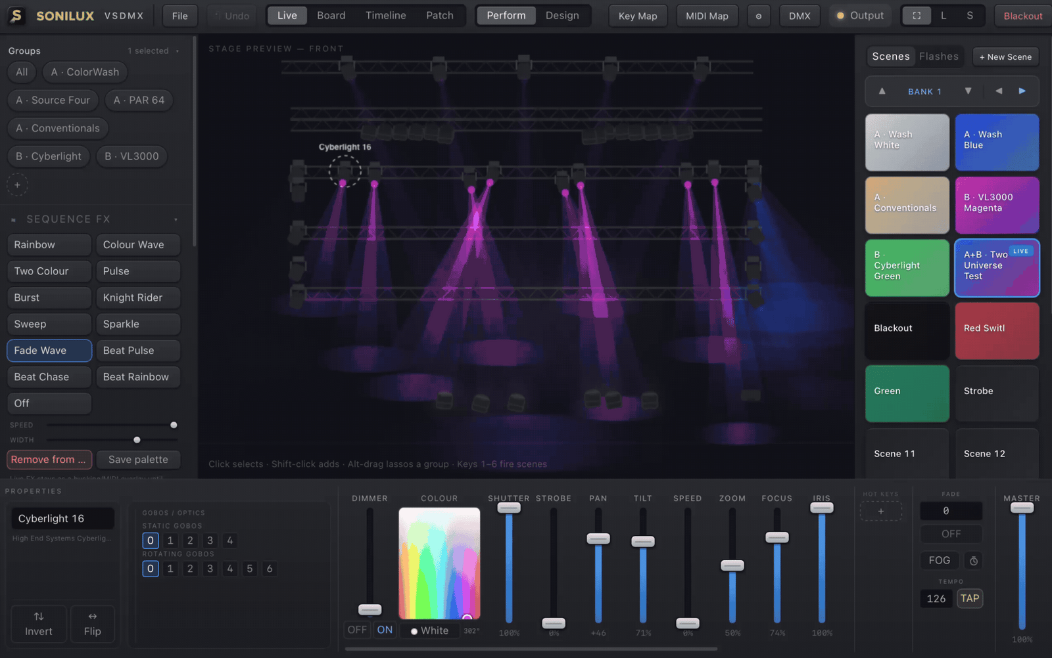Select rotating gobo 3
Viewport: 1052px width, 658px height.
(210, 569)
